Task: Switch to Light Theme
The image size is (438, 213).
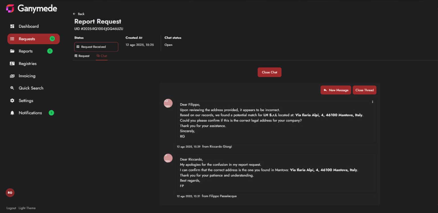Action: [x=27, y=208]
